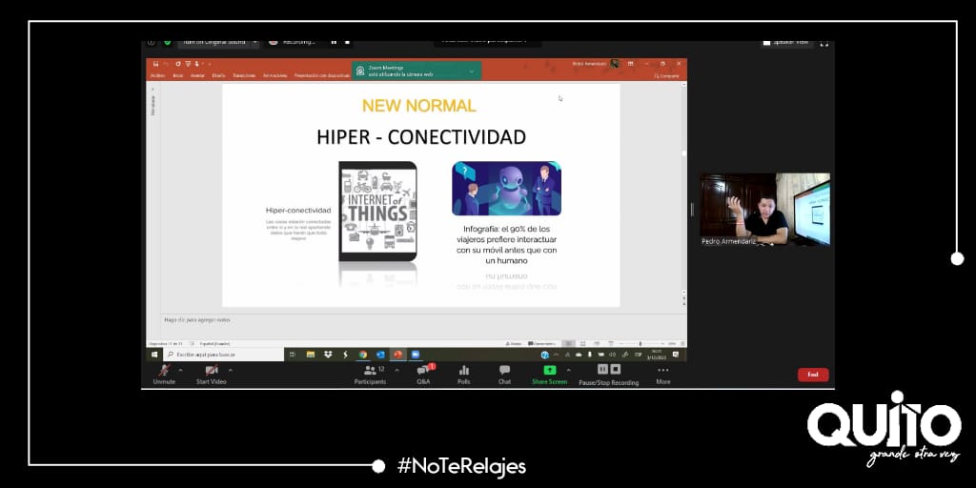
Task: Open the Archivo menu in PowerPoint
Action: pyautogui.click(x=157, y=75)
